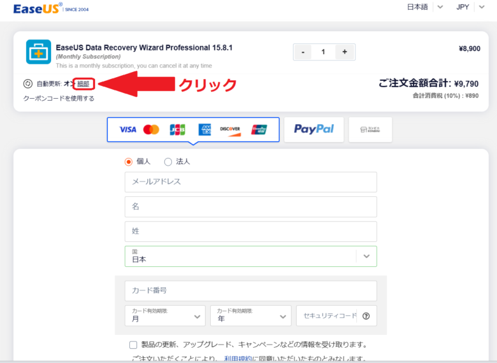The height and width of the screenshot is (363, 497).
Task: Click the (Monthly Subscription) label
Action: click(88, 57)
